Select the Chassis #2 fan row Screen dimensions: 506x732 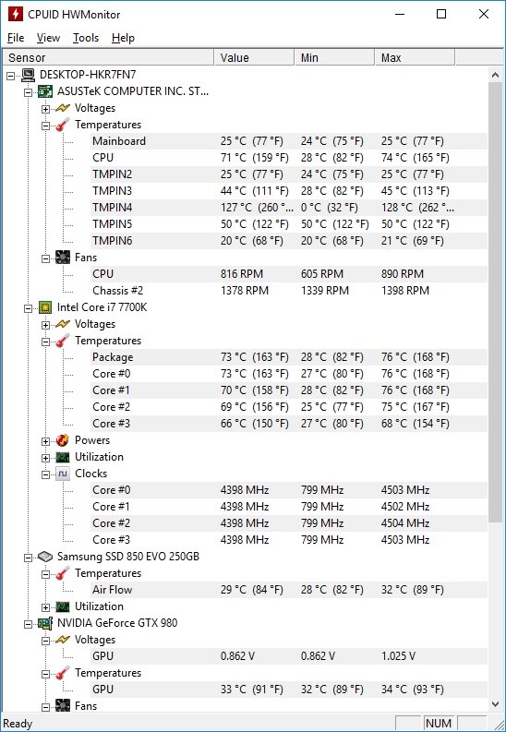[289, 291]
